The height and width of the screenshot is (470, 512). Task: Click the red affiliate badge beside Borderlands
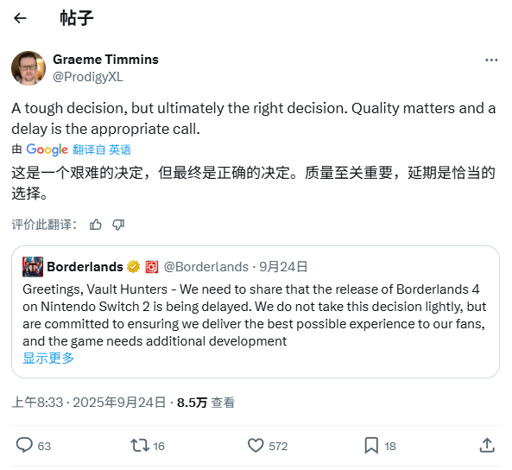coord(152,267)
